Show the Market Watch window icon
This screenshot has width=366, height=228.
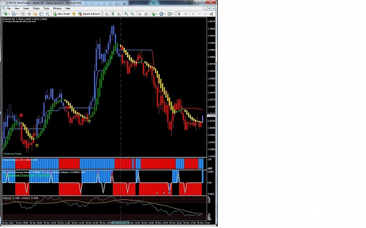point(23,14)
